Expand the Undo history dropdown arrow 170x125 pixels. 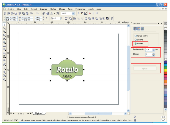[34, 13]
